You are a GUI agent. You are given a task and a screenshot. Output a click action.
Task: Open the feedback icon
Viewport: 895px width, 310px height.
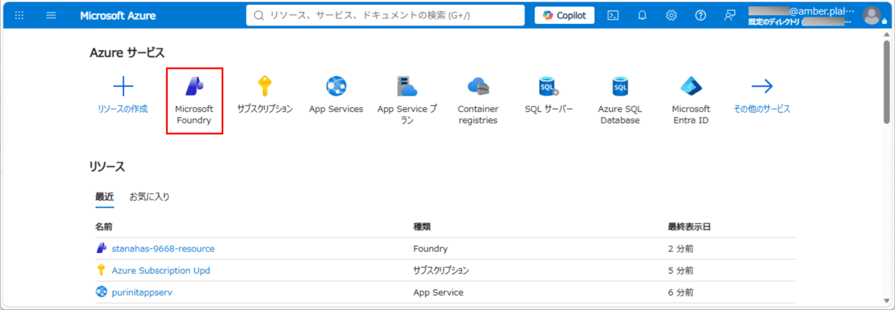pyautogui.click(x=730, y=15)
